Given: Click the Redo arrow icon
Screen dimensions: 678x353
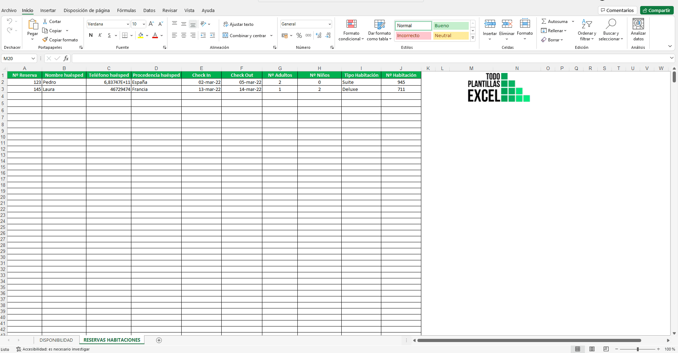Looking at the screenshot, I should (10, 30).
